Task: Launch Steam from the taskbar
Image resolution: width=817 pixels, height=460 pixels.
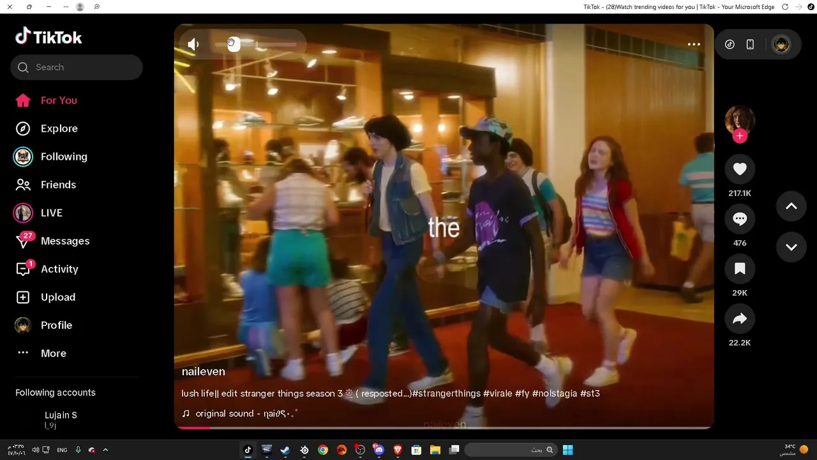Action: click(285, 450)
